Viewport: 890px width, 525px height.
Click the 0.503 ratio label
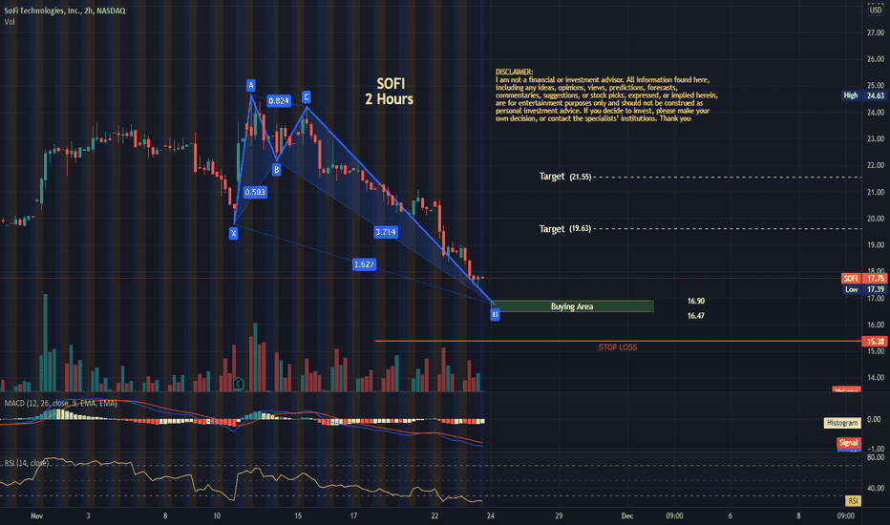[255, 192]
